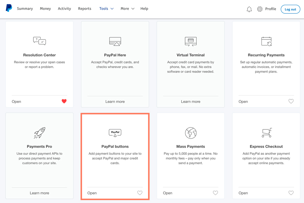This screenshot has height=203, width=304.
Task: Click the PayPal Here card reader icon
Action: (x=115, y=41)
